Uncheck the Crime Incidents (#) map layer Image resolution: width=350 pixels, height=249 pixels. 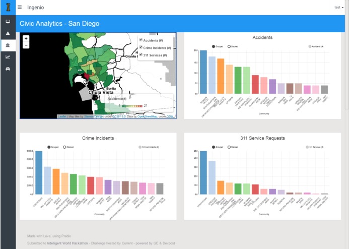(141, 47)
